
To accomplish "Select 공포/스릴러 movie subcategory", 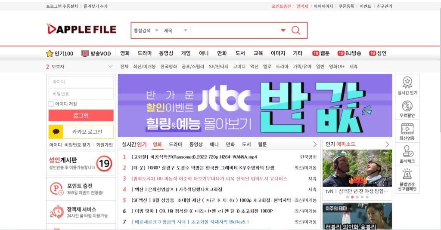I will click(193, 67).
